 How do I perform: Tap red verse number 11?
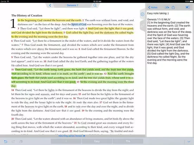click(13, 70)
